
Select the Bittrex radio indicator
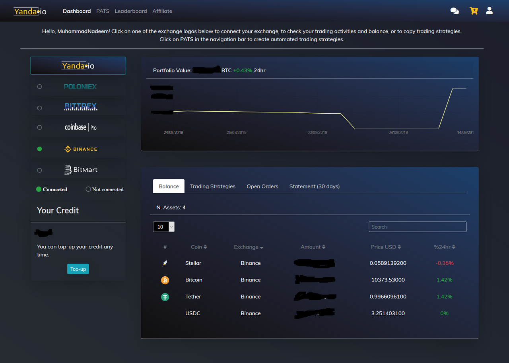(39, 108)
